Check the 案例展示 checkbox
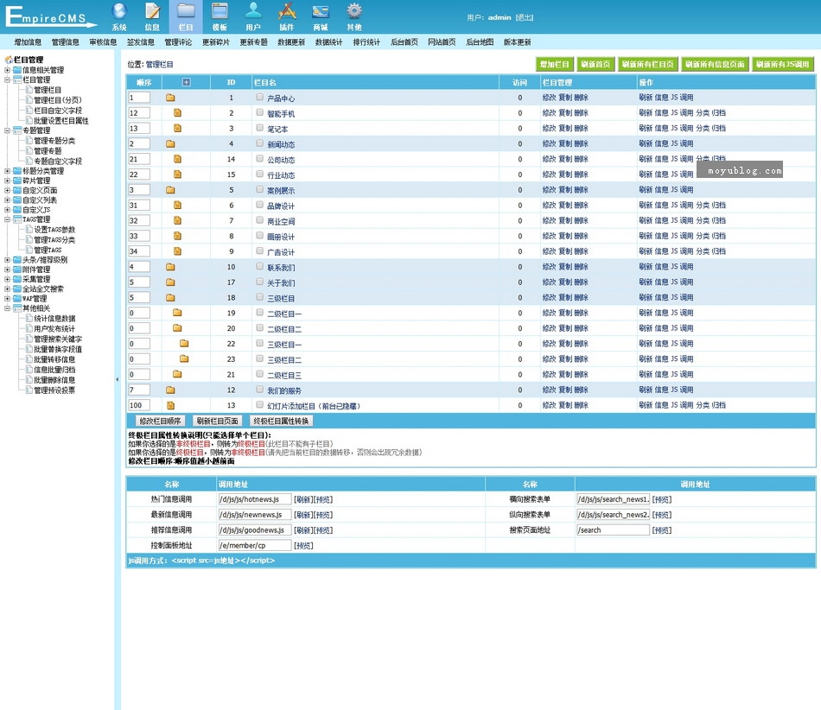The width and height of the screenshot is (821, 710). (x=260, y=189)
